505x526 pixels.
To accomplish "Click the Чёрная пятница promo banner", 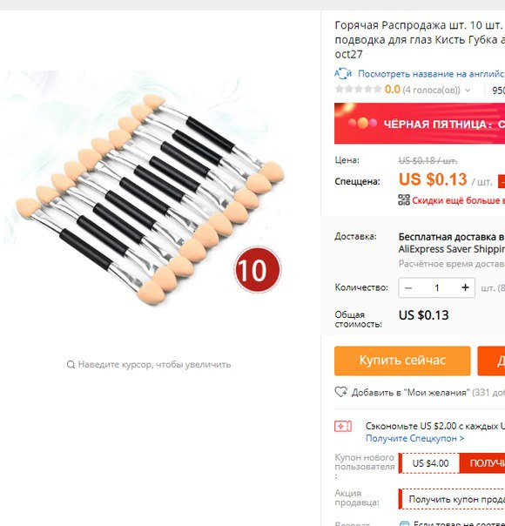I will pyautogui.click(x=420, y=124).
